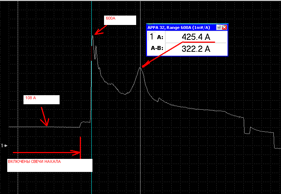
Task: Click channel 1 zero-level marker on left edge
Action: point(4,145)
